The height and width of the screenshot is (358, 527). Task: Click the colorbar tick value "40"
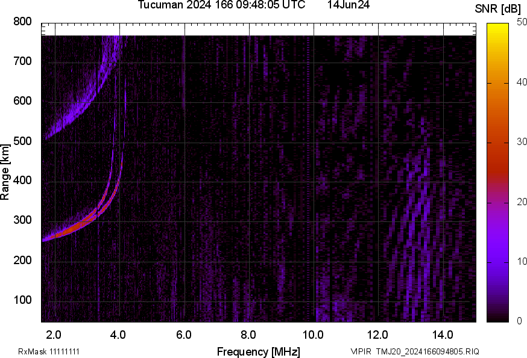pyautogui.click(x=522, y=82)
